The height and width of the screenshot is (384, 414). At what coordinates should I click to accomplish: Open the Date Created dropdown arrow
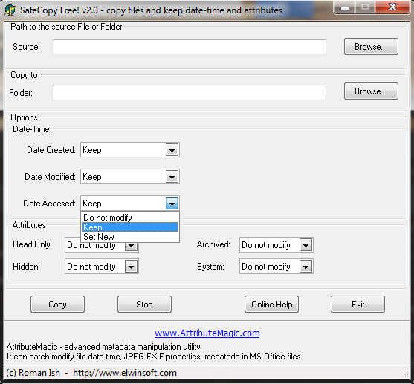[x=172, y=150]
